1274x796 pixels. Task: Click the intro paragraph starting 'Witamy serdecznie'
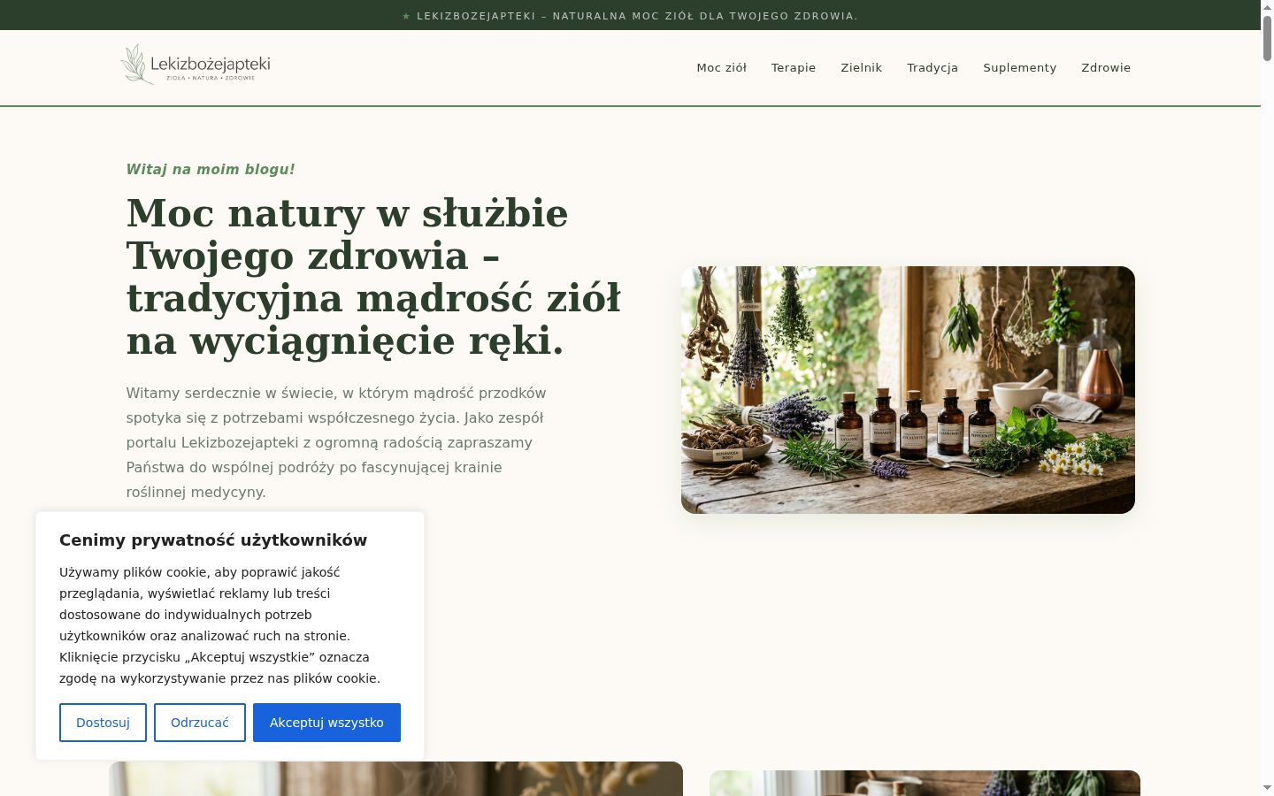point(336,442)
